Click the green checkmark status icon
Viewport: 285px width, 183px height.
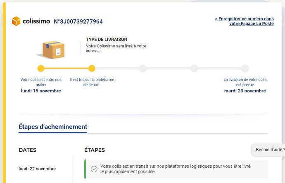(x=94, y=169)
